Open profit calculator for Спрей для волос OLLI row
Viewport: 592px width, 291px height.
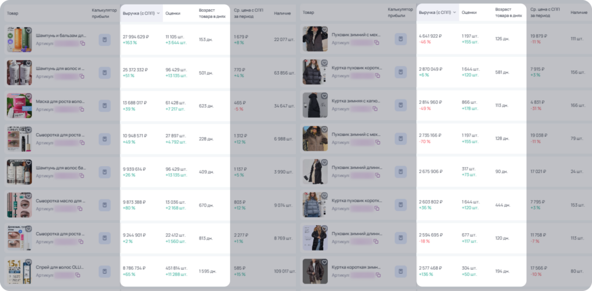pyautogui.click(x=105, y=271)
